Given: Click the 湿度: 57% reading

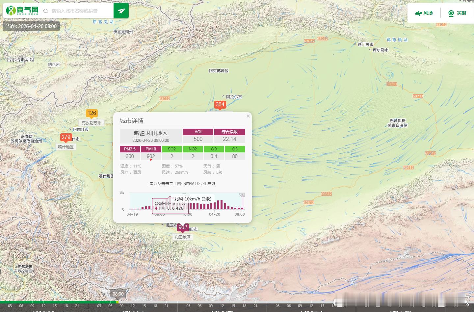Looking at the screenshot, I should tap(172, 166).
